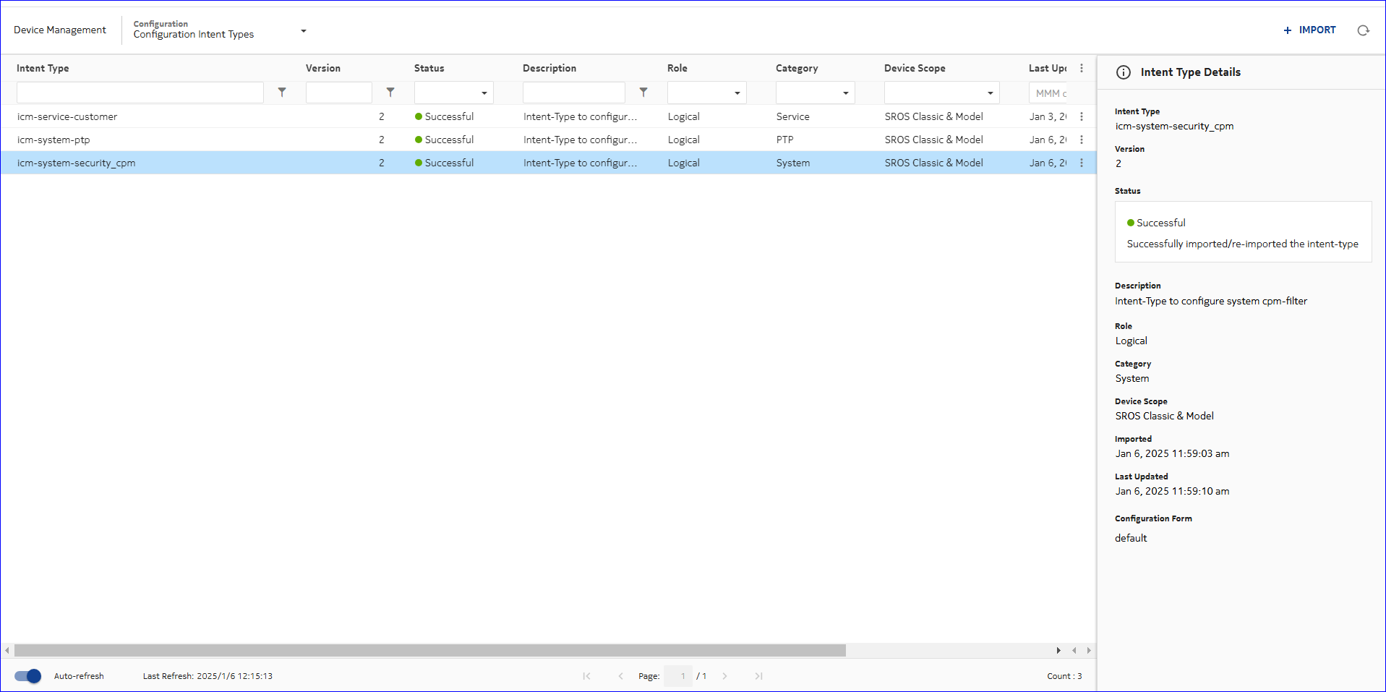The height and width of the screenshot is (692, 1386).
Task: Click the Intent Type Details info icon
Action: point(1124,72)
